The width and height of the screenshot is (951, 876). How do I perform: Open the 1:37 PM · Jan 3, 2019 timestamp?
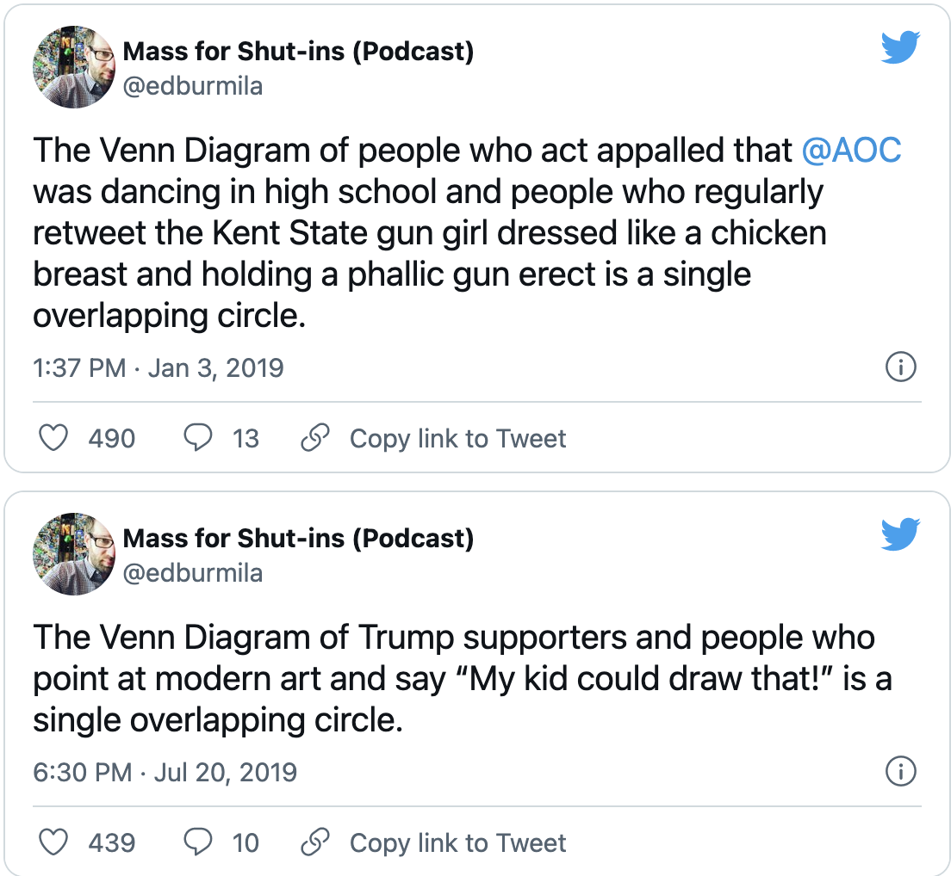coord(158,367)
